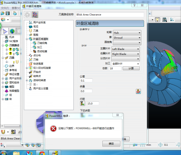Click the 行距 stepover field 15.0
Image resolution: width=181 pixels, height=155 pixels.
(93, 103)
